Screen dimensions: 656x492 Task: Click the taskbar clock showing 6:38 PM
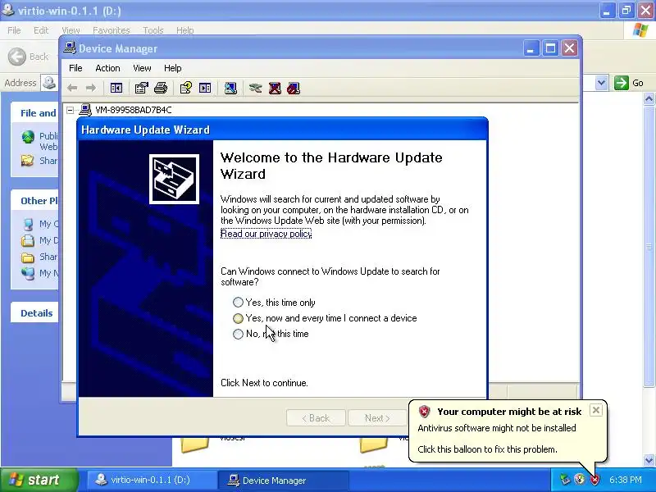pos(626,480)
